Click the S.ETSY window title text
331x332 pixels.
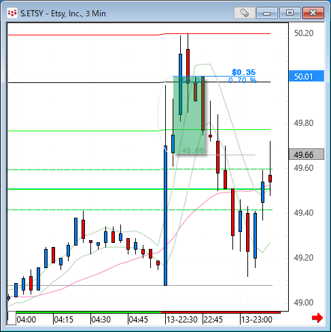[x=63, y=14]
